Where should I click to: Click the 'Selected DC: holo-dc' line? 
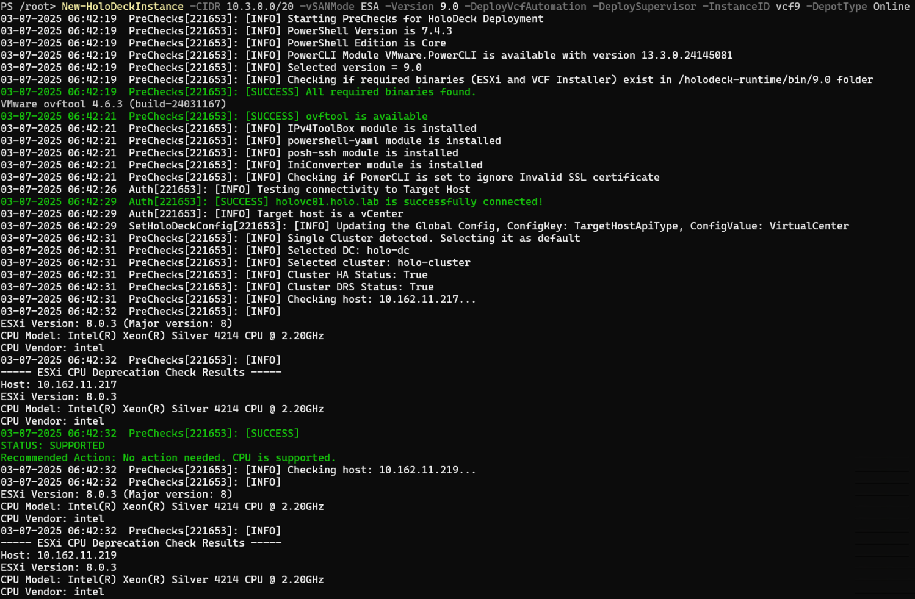click(348, 251)
